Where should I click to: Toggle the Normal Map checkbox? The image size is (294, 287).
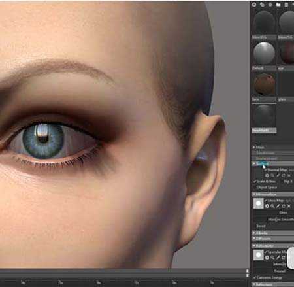point(266,170)
